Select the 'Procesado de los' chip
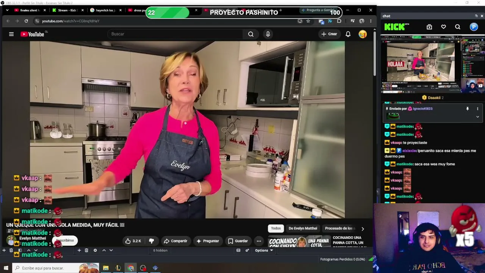Image resolution: width=485 pixels, height=273 pixels. (339, 228)
